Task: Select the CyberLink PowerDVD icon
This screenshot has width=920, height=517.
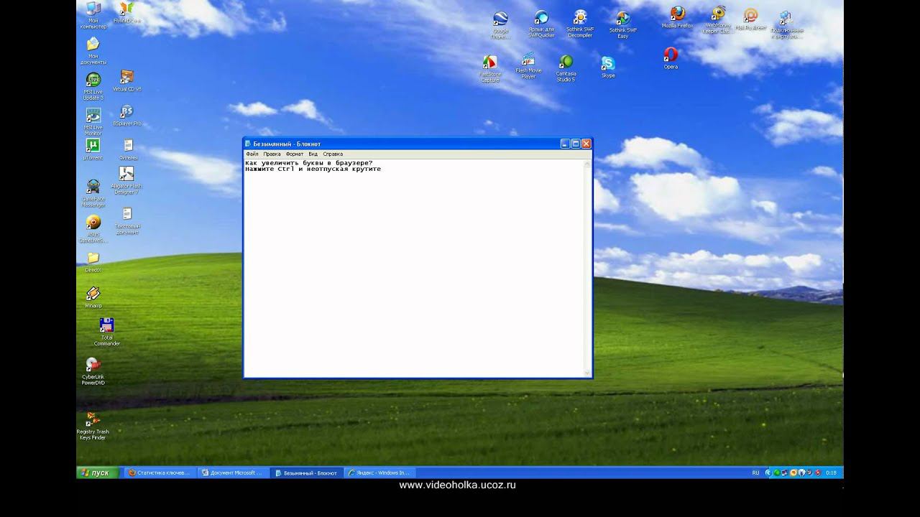Action: click(93, 371)
